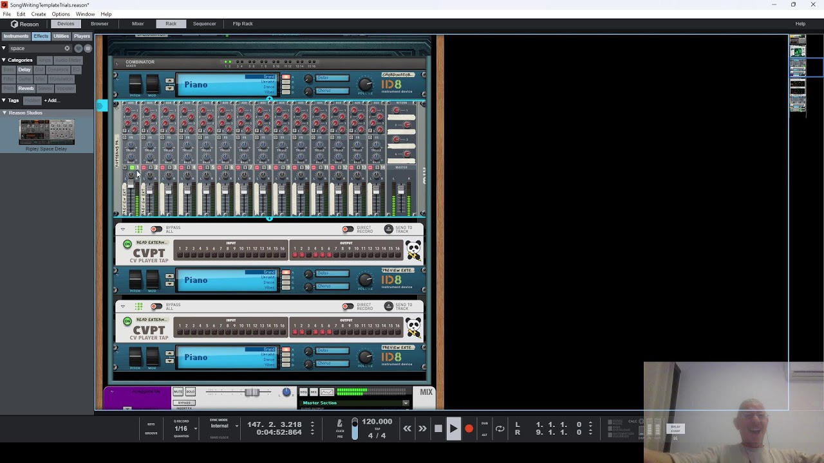Click the SEQ button in Master Section

304,392
